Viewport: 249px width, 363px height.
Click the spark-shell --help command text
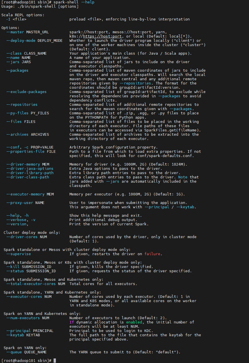click(74, 2)
